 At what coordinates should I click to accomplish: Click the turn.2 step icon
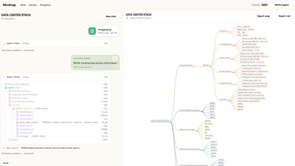click(10, 105)
